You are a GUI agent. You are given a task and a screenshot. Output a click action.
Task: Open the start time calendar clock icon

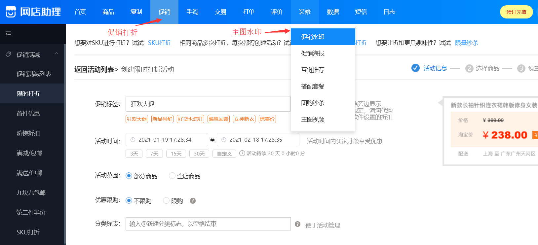[x=133, y=140]
